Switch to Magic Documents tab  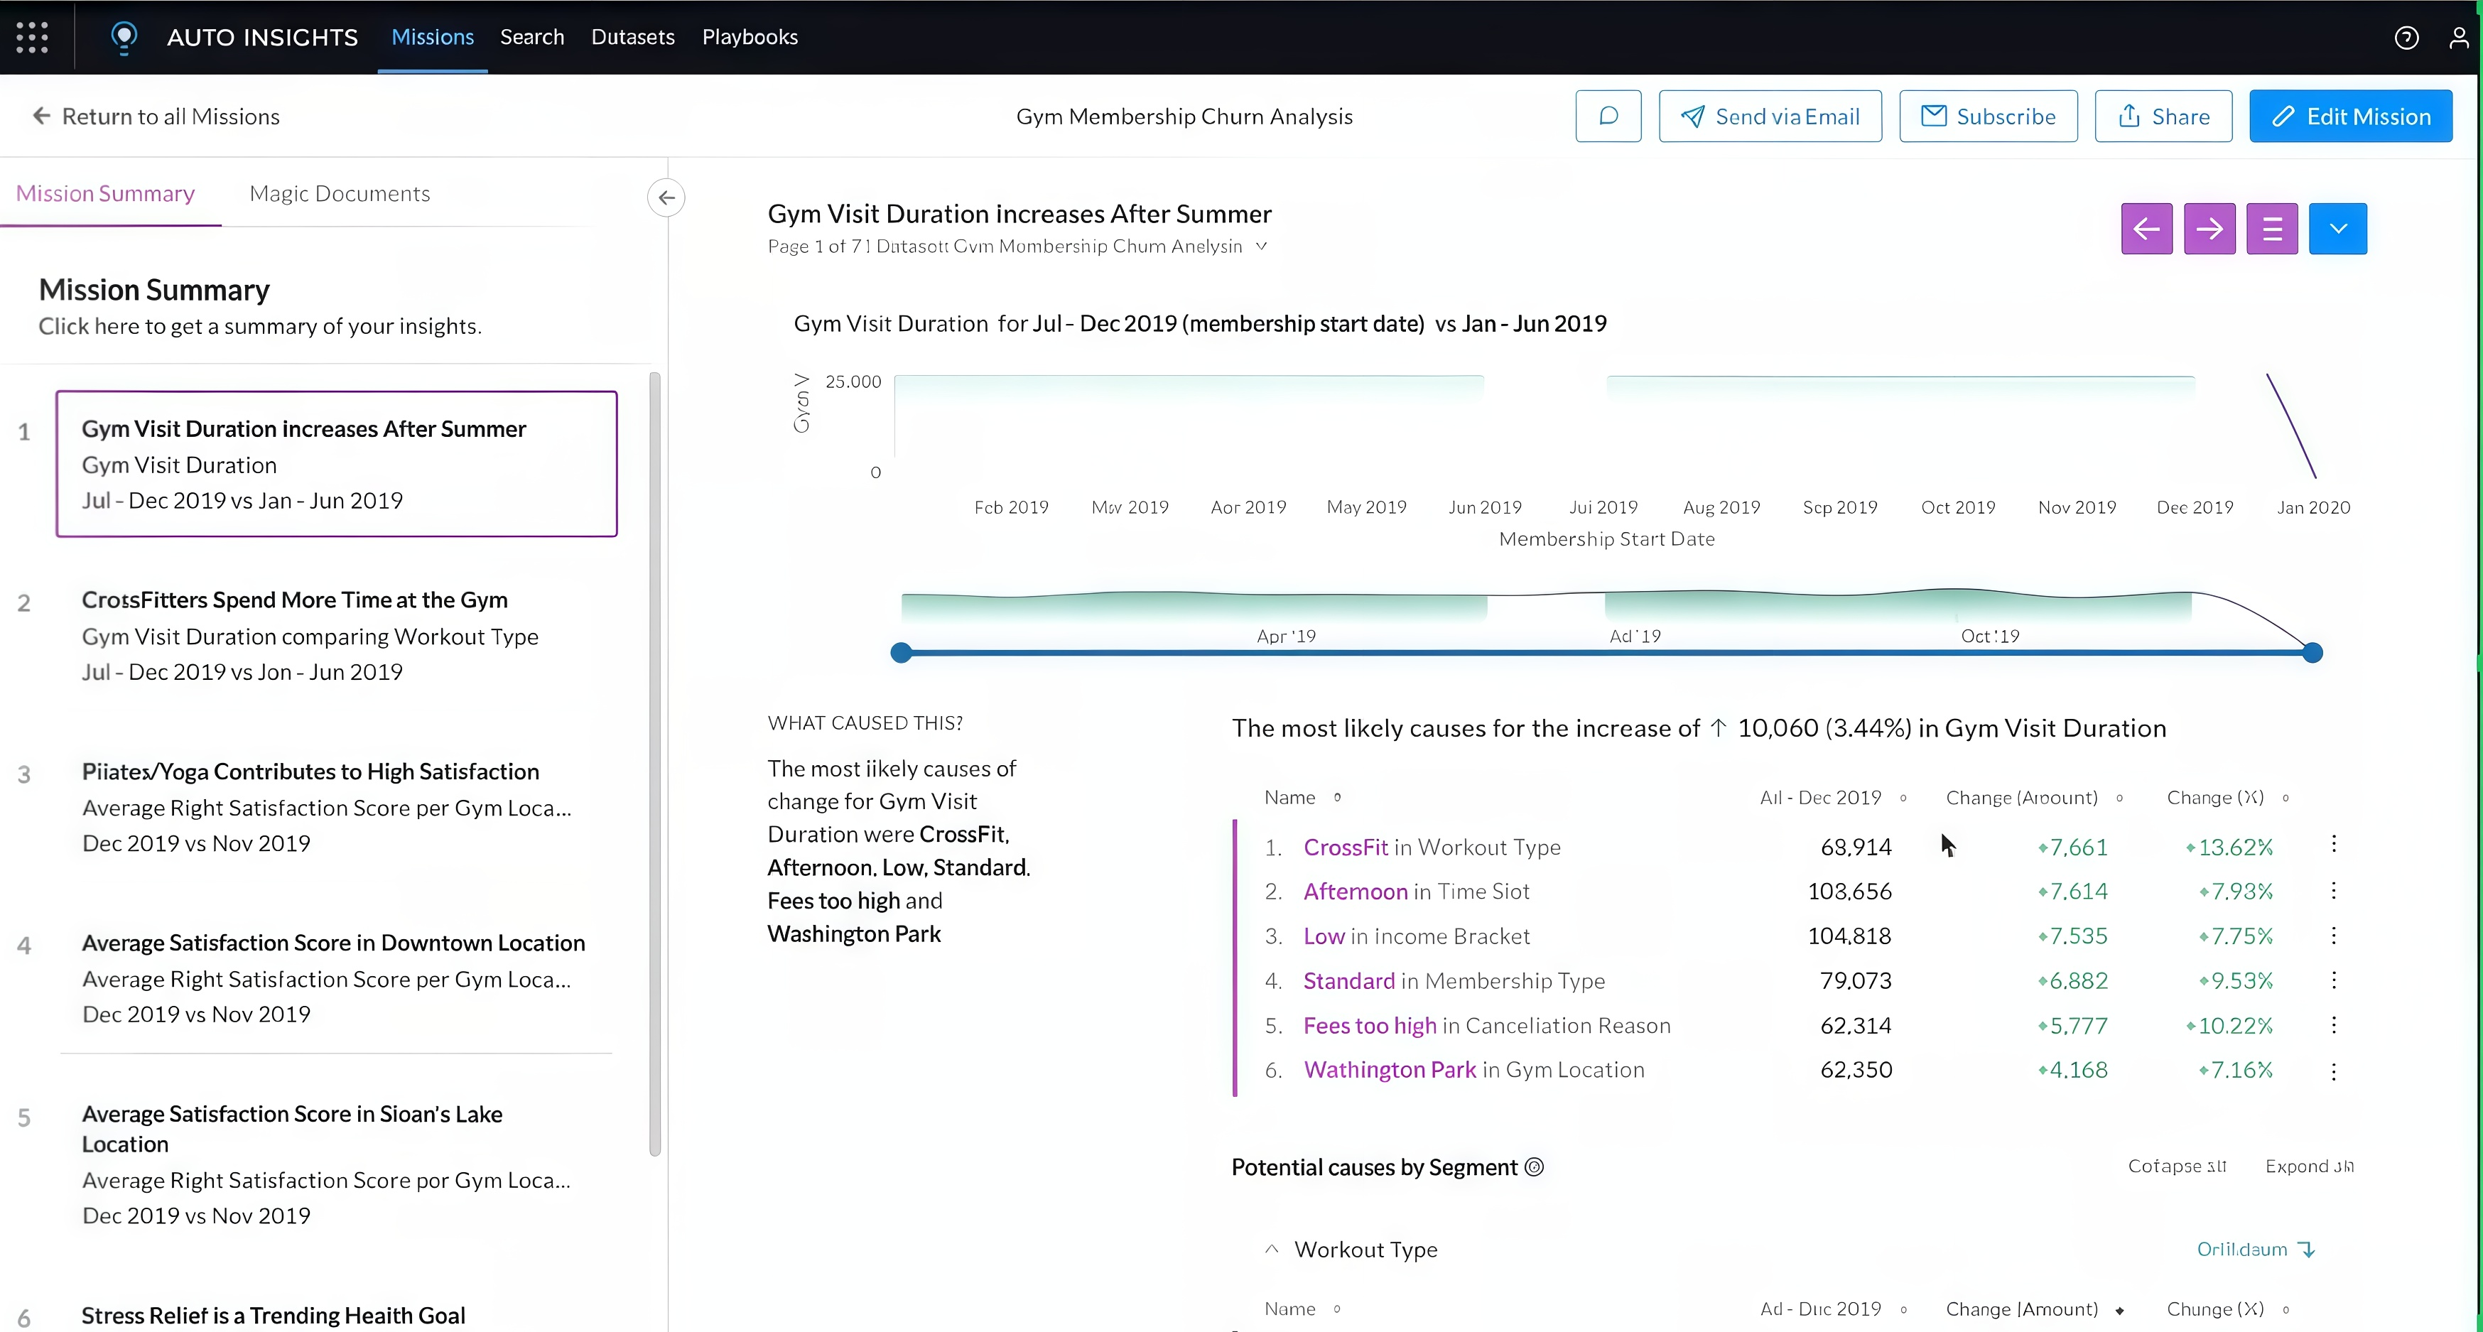(x=340, y=194)
